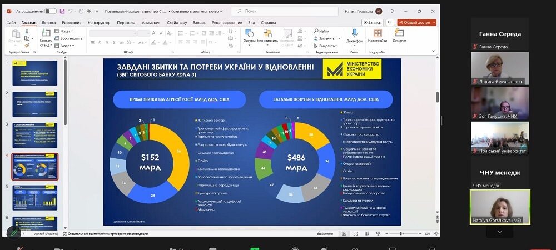Select slide 5 thumbnail with charts
This screenshot has width=556, height=250.
(34, 198)
